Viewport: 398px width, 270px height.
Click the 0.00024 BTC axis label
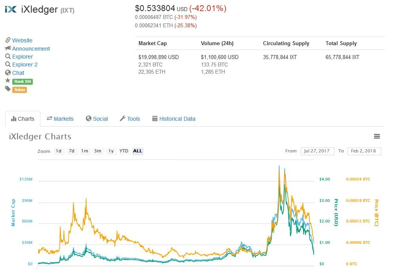358,179
